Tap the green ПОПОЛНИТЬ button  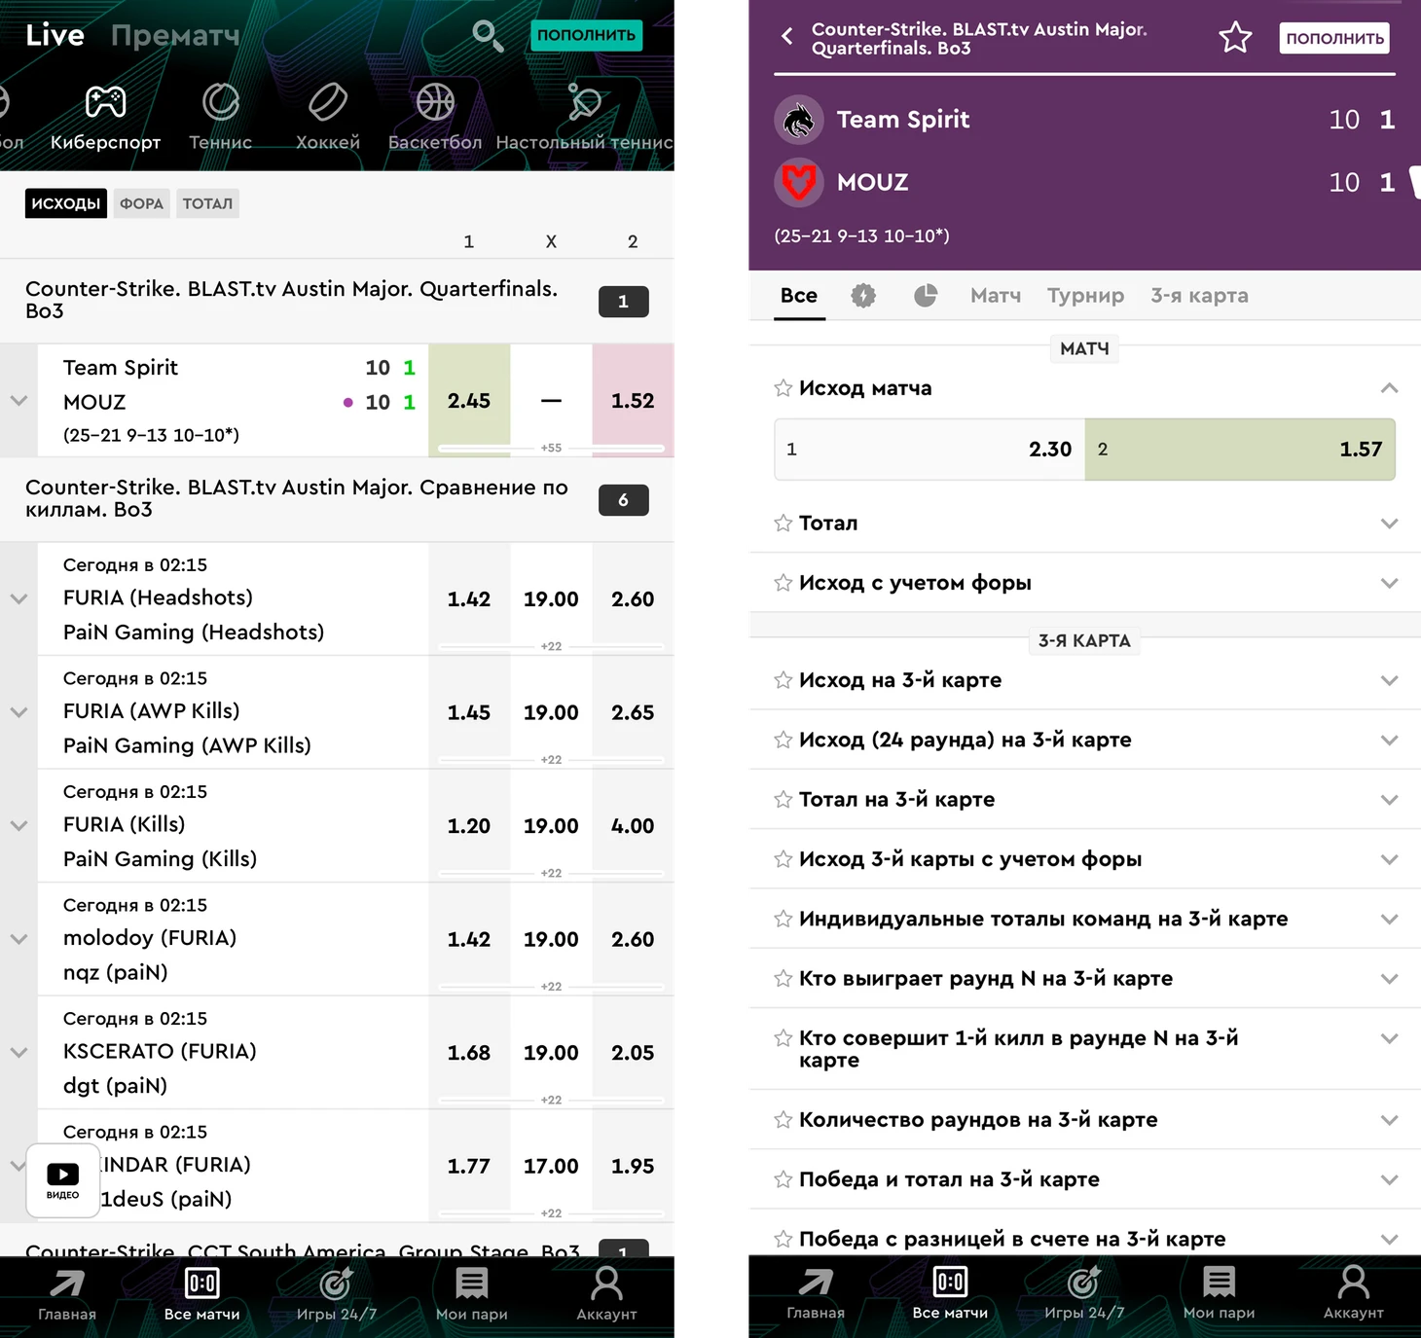pos(587,35)
